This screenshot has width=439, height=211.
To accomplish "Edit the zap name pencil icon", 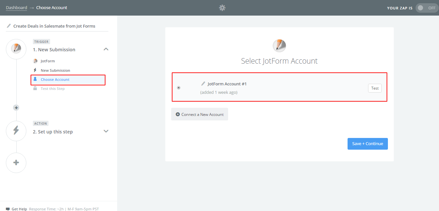I will pos(9,26).
